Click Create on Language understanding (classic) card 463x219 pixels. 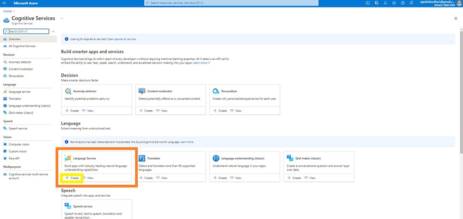(220, 178)
